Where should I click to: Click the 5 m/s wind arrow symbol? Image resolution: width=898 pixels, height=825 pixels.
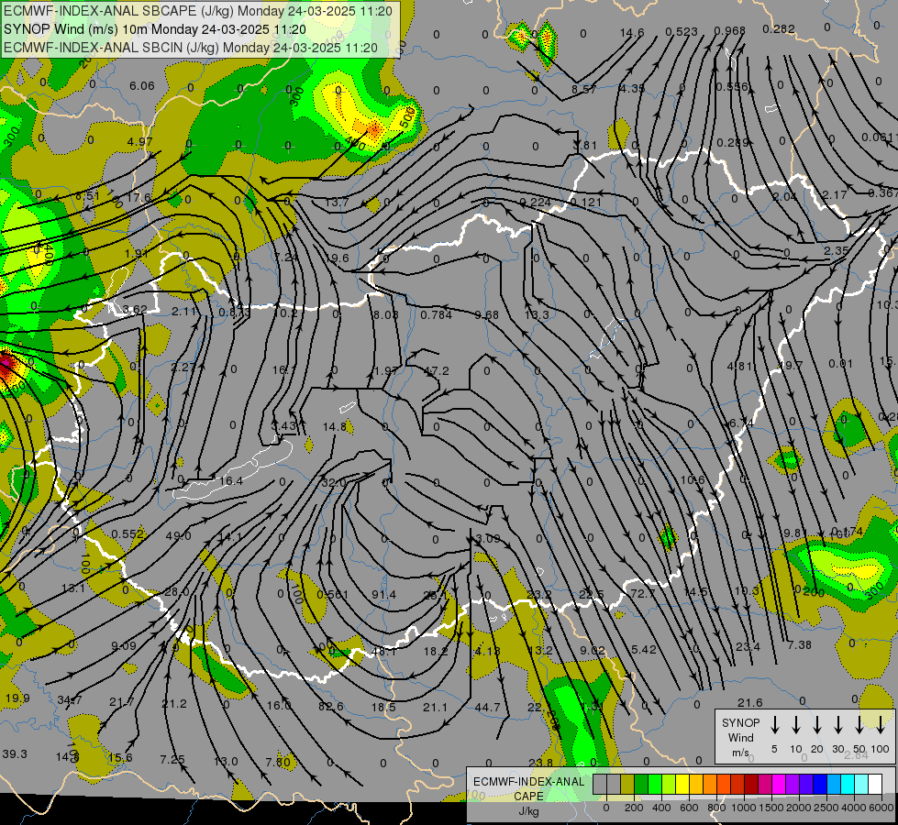tap(774, 724)
